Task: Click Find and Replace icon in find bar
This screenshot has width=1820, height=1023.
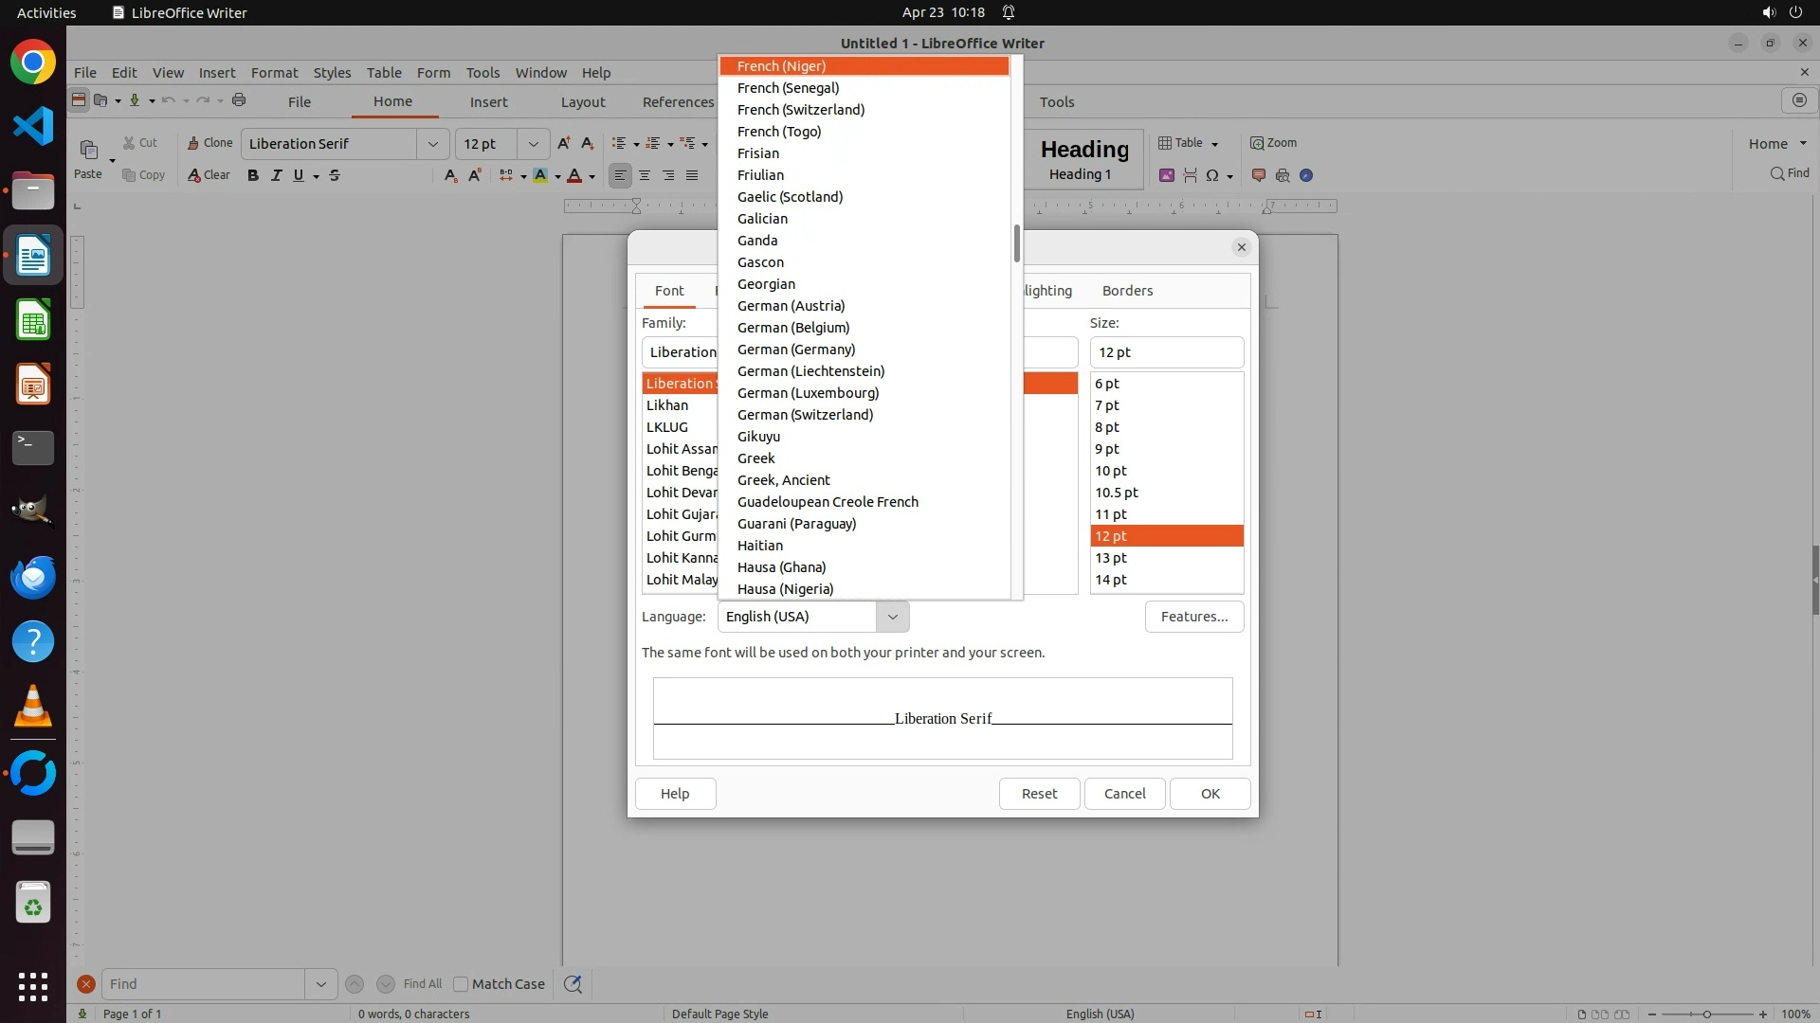Action: tap(573, 984)
